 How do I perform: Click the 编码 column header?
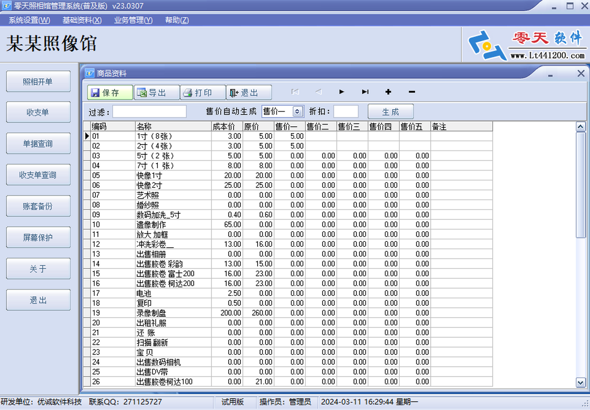113,126
